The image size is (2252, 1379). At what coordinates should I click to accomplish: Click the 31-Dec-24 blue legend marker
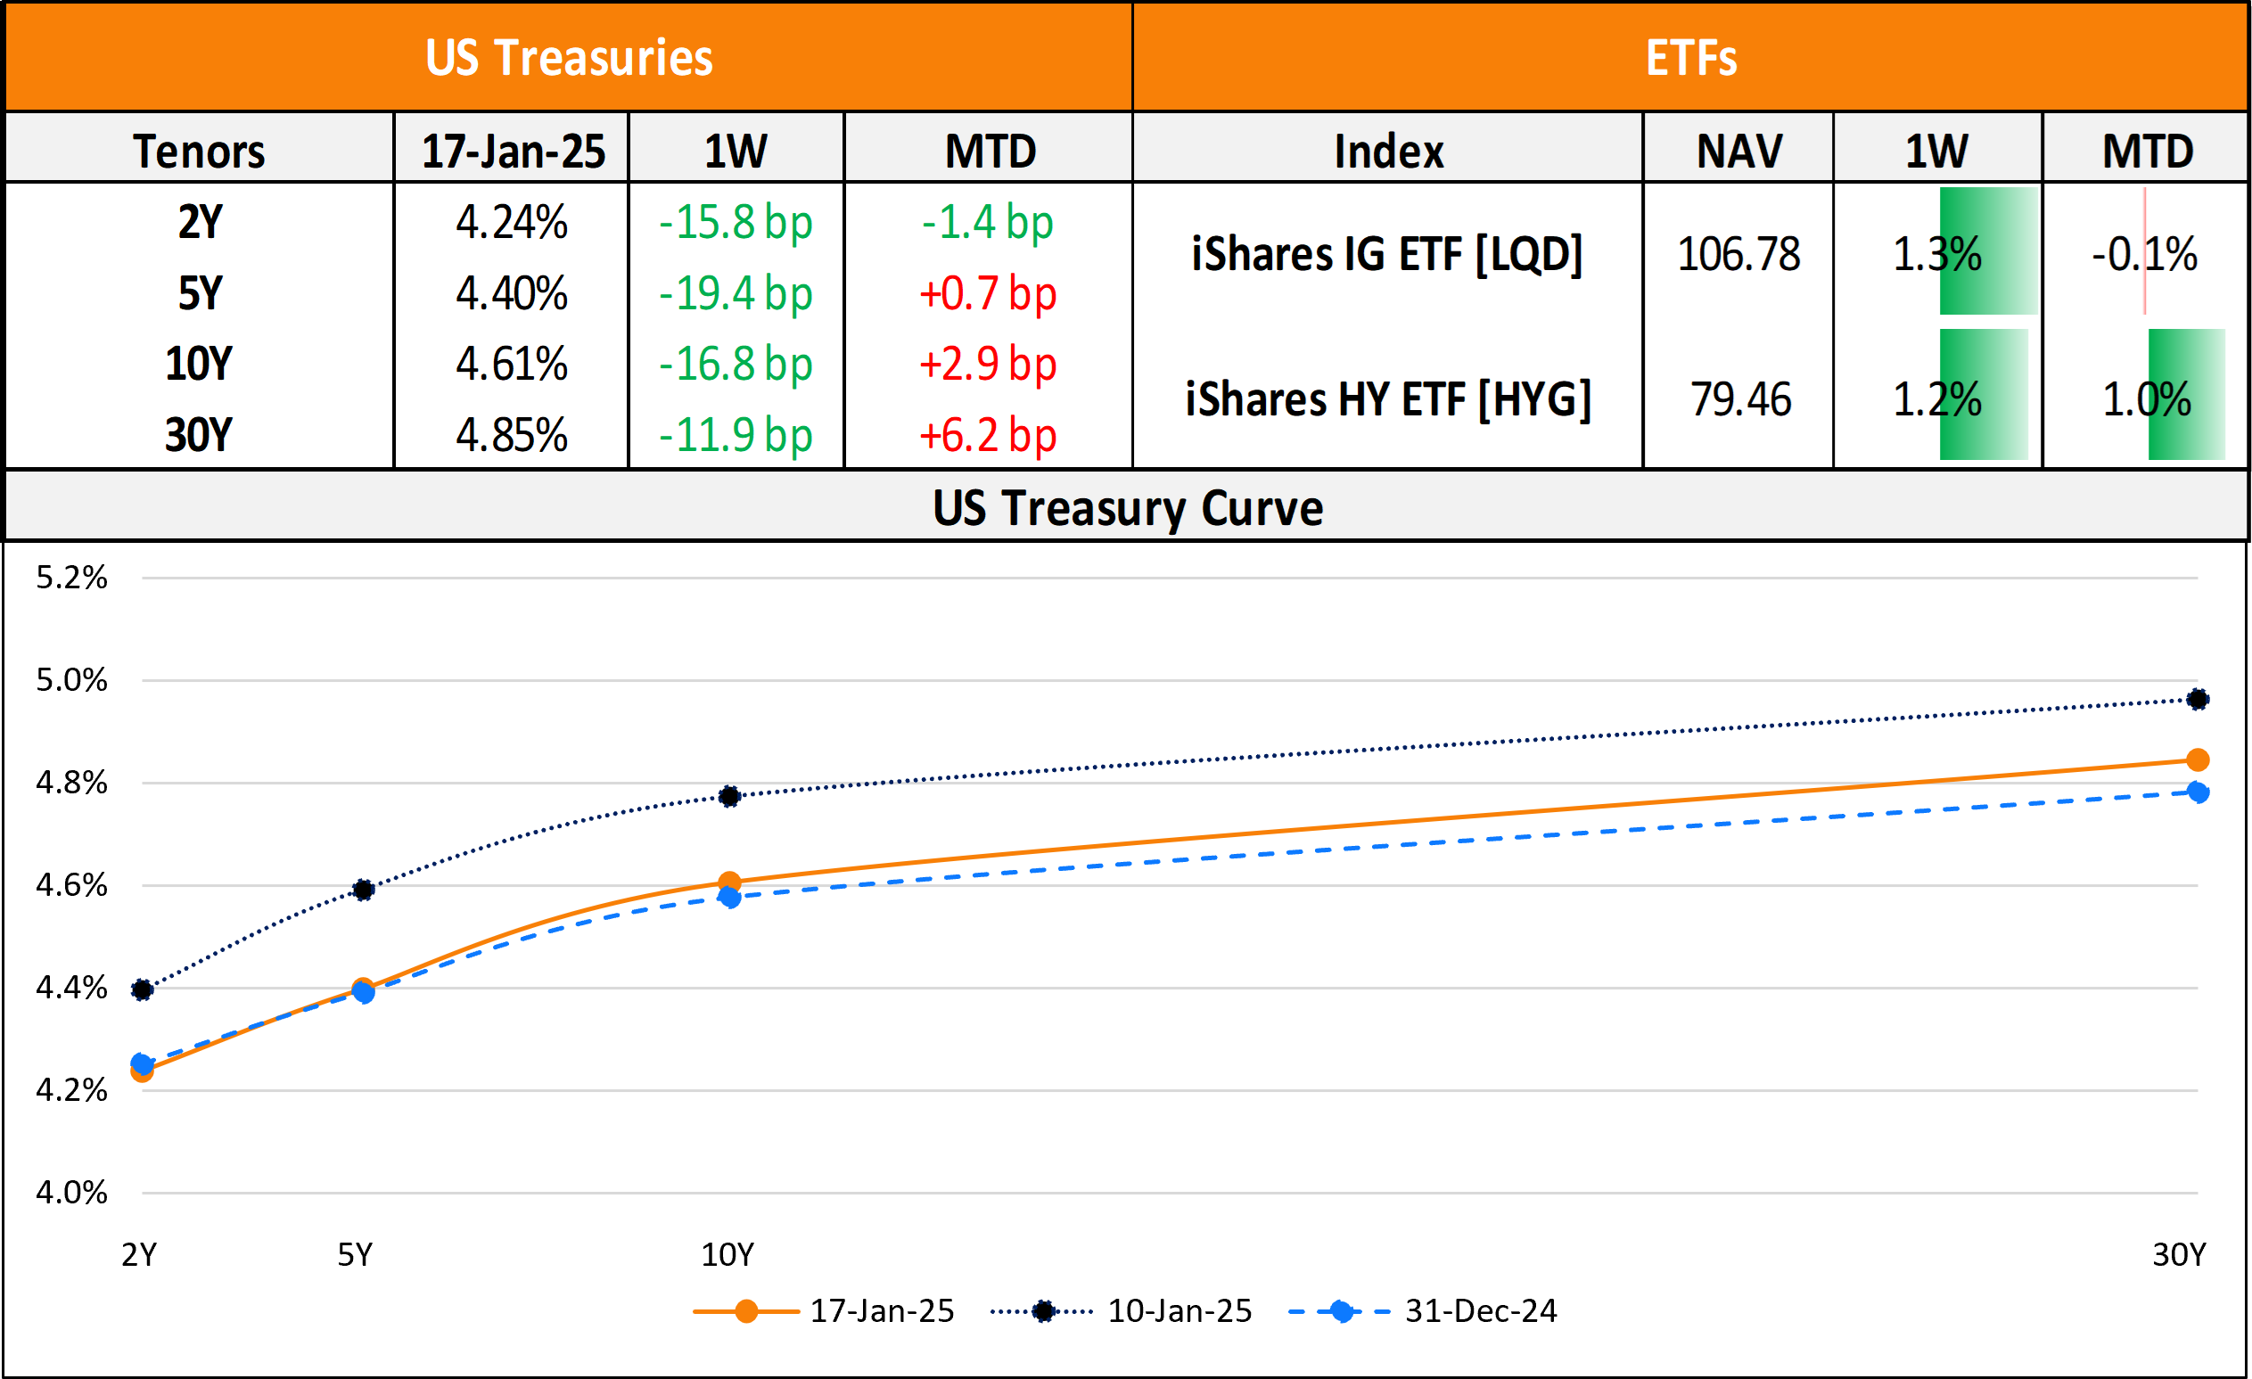pyautogui.click(x=1341, y=1311)
